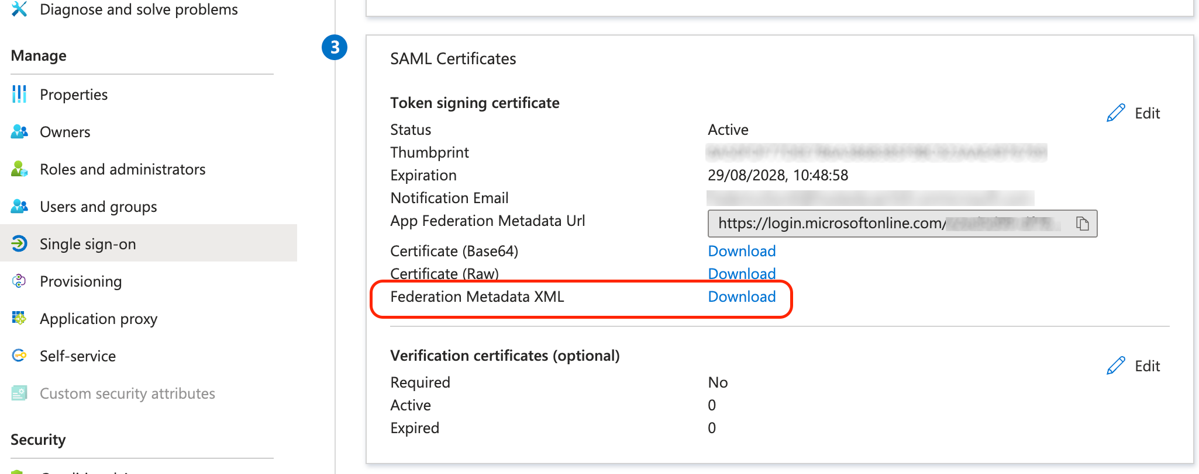The height and width of the screenshot is (474, 1199).
Task: Download the Certificate (Raw)
Action: [x=742, y=274]
